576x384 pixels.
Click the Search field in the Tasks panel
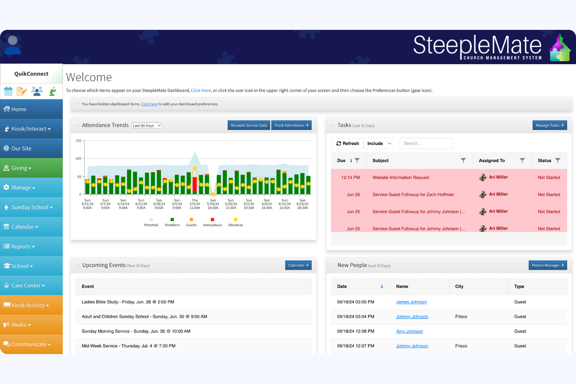(426, 143)
